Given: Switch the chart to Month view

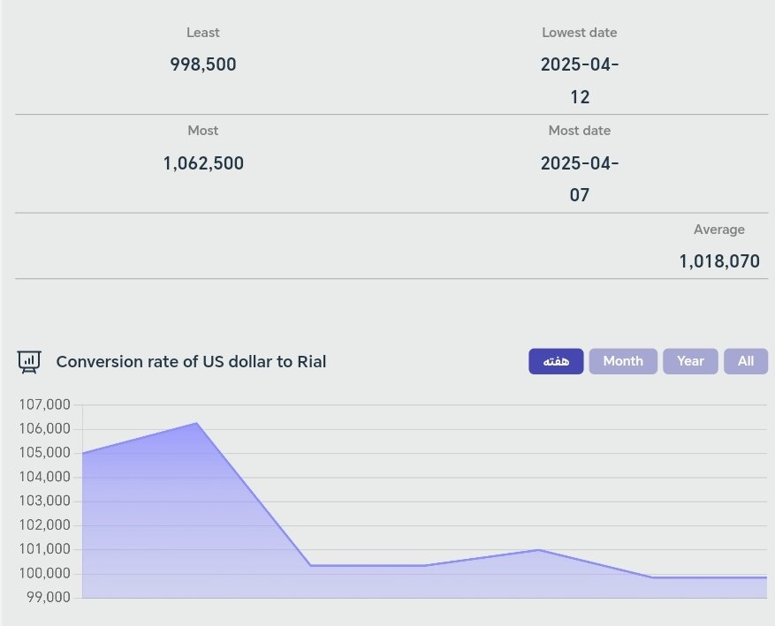Looking at the screenshot, I should pos(623,361).
